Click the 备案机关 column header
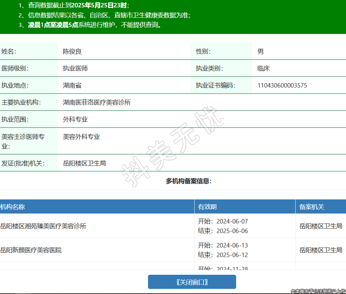Image resolution: width=346 pixels, height=294 pixels. tap(312, 207)
